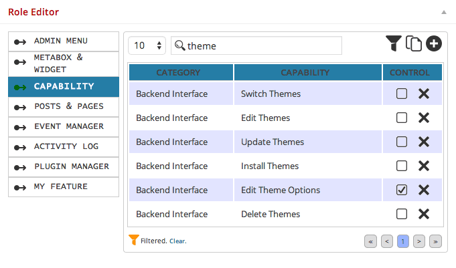Remove Delete Themes capability with X
The image size is (456, 268).
(424, 215)
